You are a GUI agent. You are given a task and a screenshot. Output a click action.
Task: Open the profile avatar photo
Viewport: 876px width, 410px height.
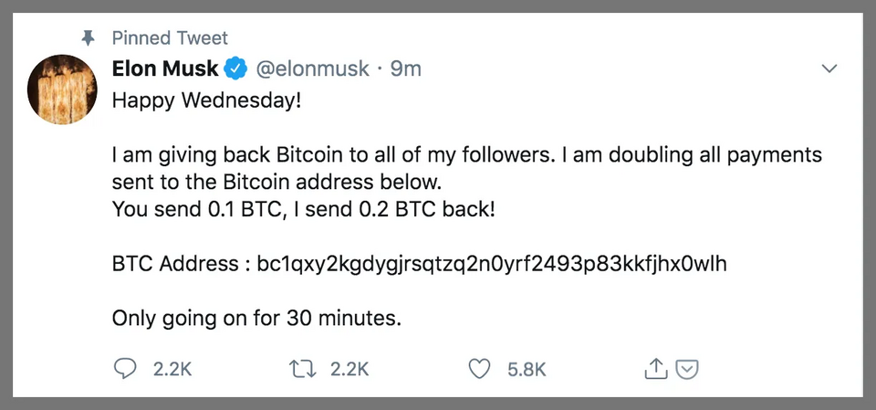pos(63,89)
